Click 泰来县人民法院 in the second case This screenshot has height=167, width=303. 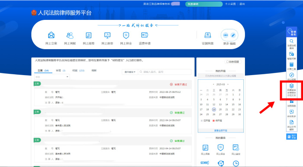pos(63,126)
